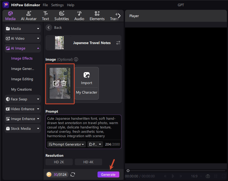The height and width of the screenshot is (181, 228).
Task: Select HD 2K resolution
Action: [59, 162]
